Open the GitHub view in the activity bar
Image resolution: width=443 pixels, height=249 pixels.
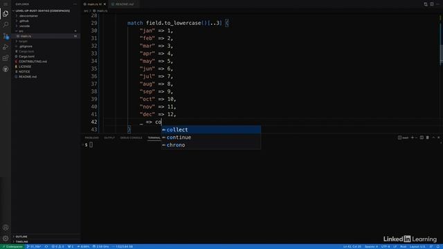click(6, 69)
